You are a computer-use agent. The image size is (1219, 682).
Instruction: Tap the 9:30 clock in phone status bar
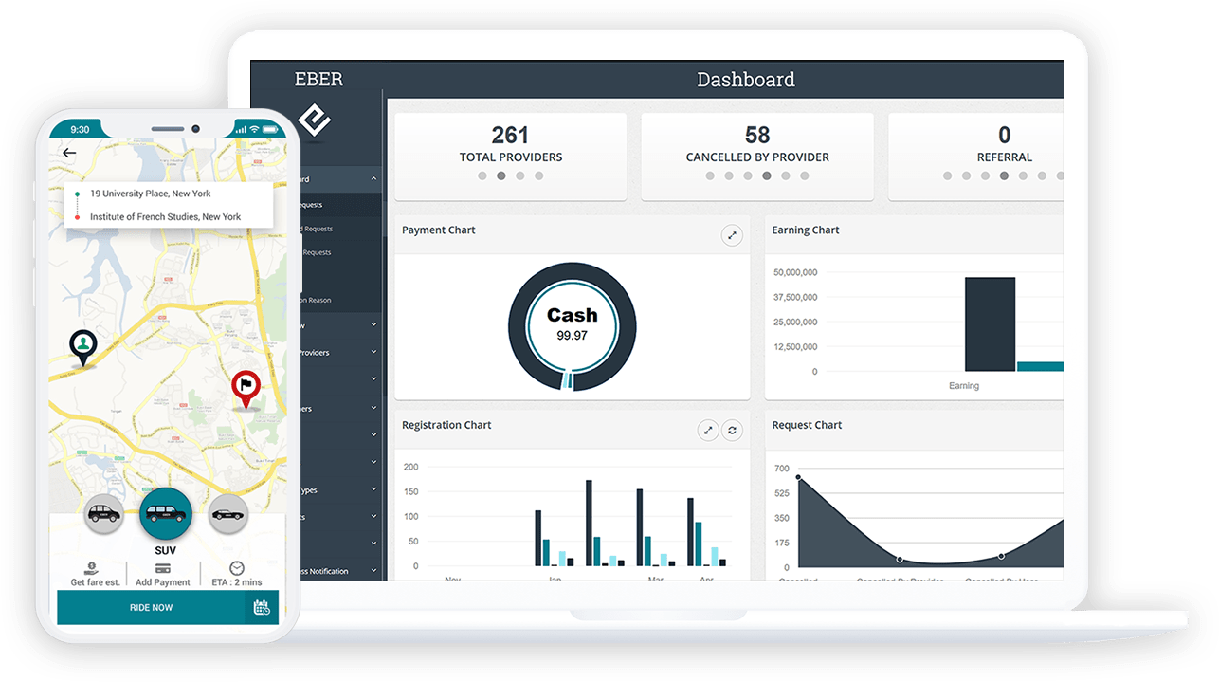pos(80,130)
